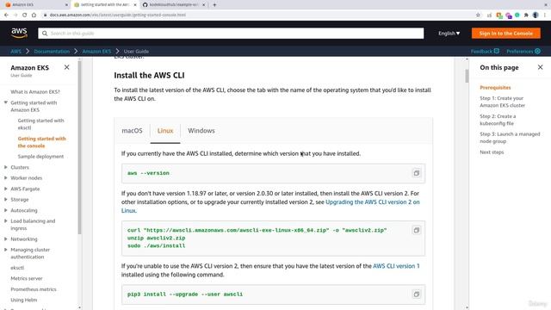Open Prometheus metrics sidebar item
The height and width of the screenshot is (310, 551).
click(34, 289)
